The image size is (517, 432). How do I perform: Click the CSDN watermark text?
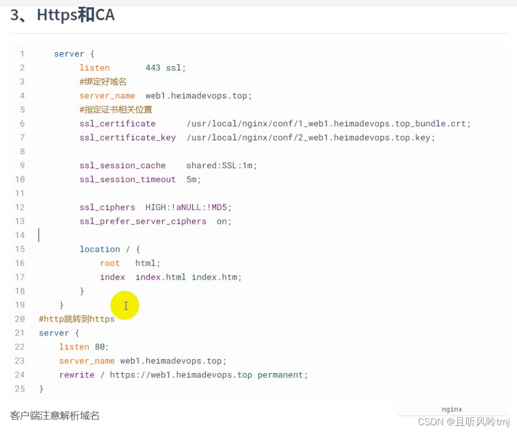(x=463, y=422)
